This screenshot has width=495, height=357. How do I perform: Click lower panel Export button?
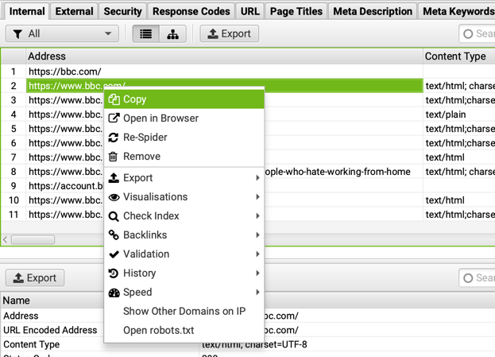click(35, 277)
